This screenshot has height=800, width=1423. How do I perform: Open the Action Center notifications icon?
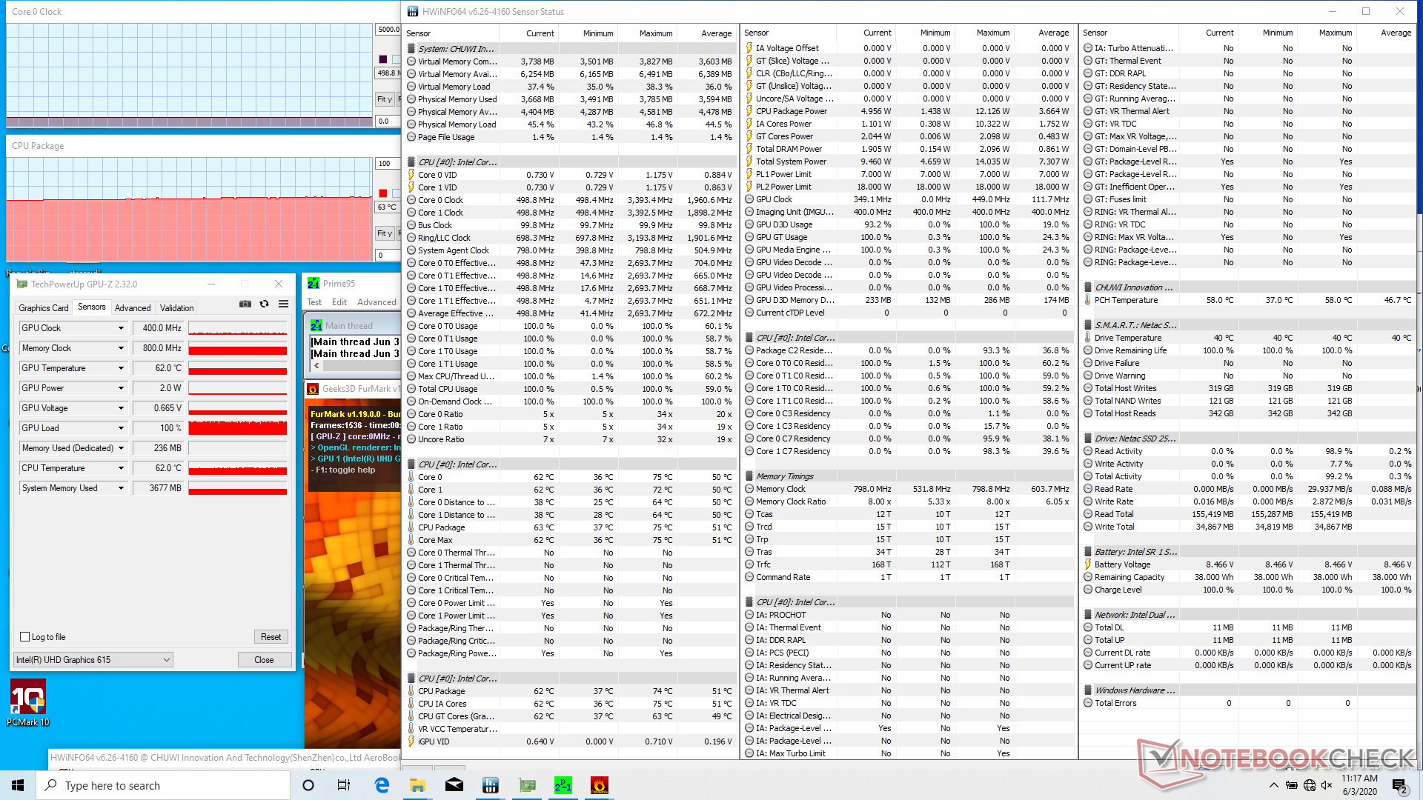pos(1399,785)
